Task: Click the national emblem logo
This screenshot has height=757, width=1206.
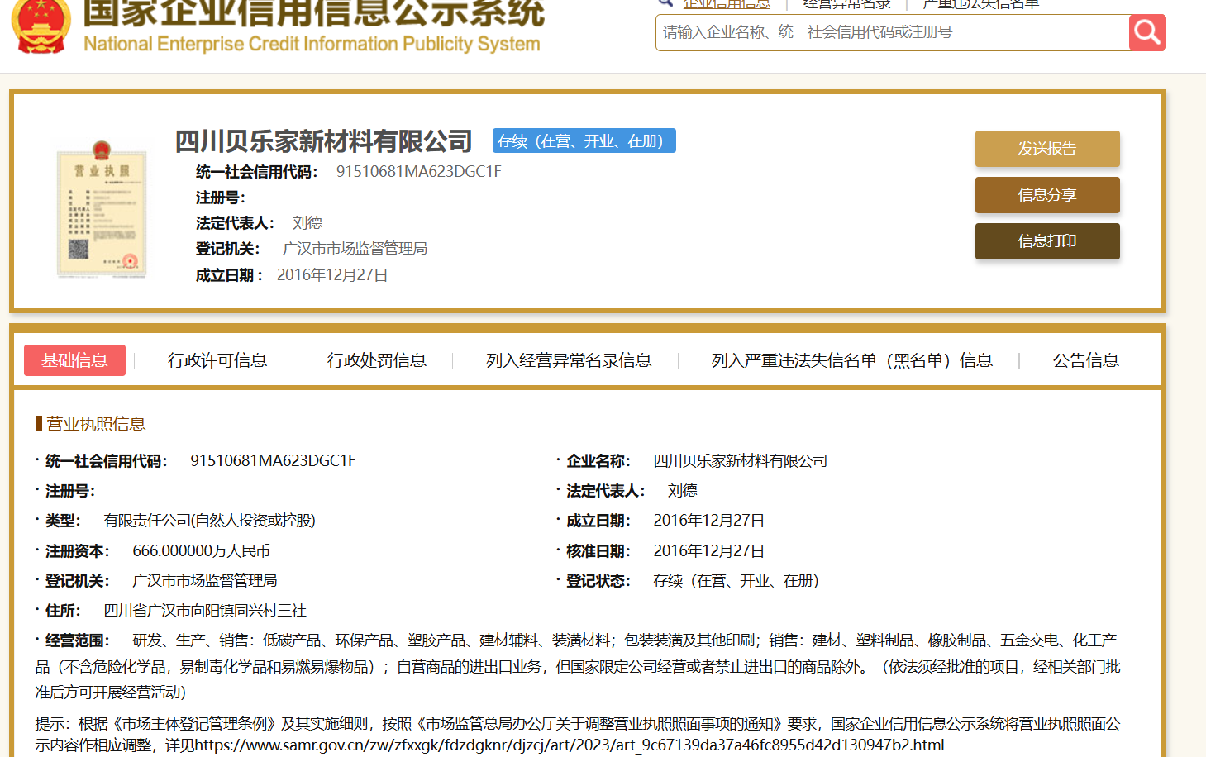Action: 41,26
